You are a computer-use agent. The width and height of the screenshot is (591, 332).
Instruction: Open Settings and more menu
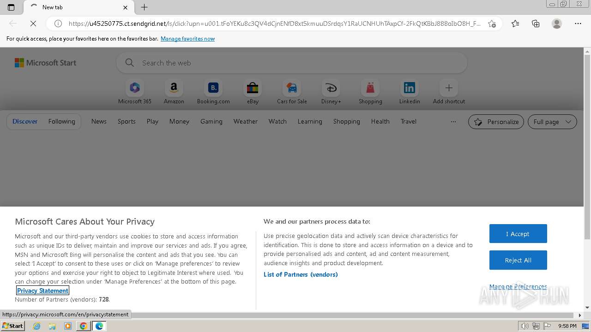[578, 24]
